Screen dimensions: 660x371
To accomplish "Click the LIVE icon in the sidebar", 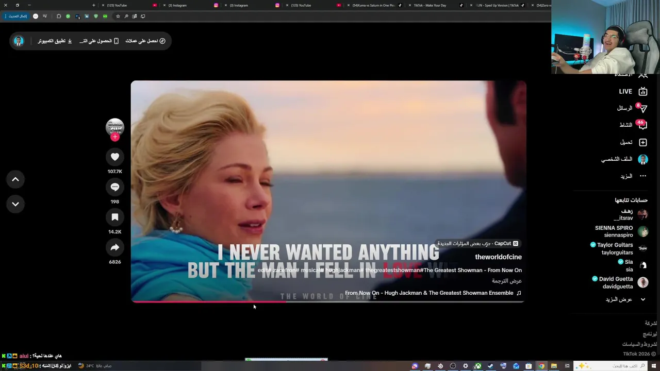I will pos(643,91).
